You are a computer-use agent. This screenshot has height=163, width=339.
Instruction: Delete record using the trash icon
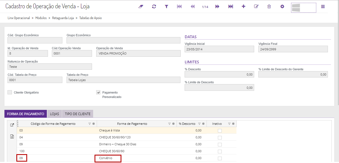click(269, 6)
